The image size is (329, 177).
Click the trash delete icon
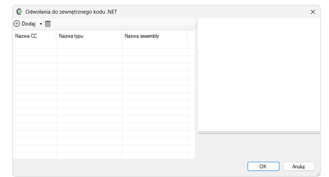click(48, 24)
